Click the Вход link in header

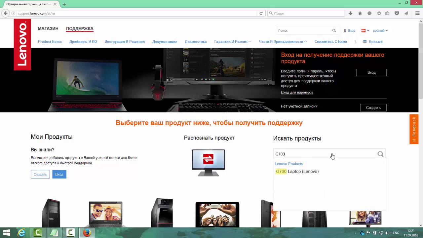point(352,30)
